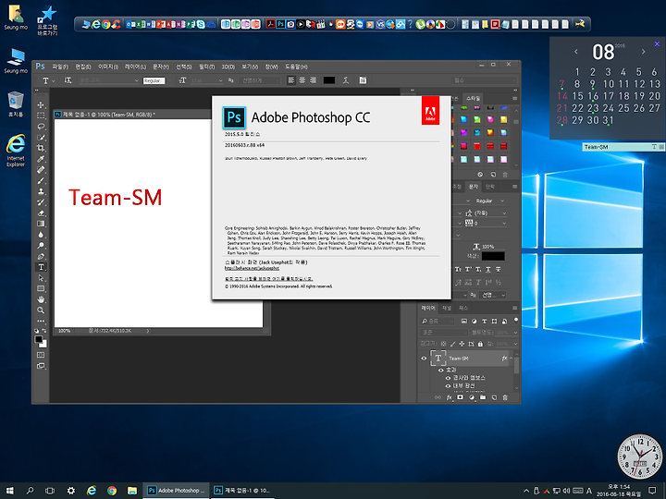This screenshot has width=666, height=499.
Task: Click the layer style fx button at Layers bottom
Action: (449, 397)
